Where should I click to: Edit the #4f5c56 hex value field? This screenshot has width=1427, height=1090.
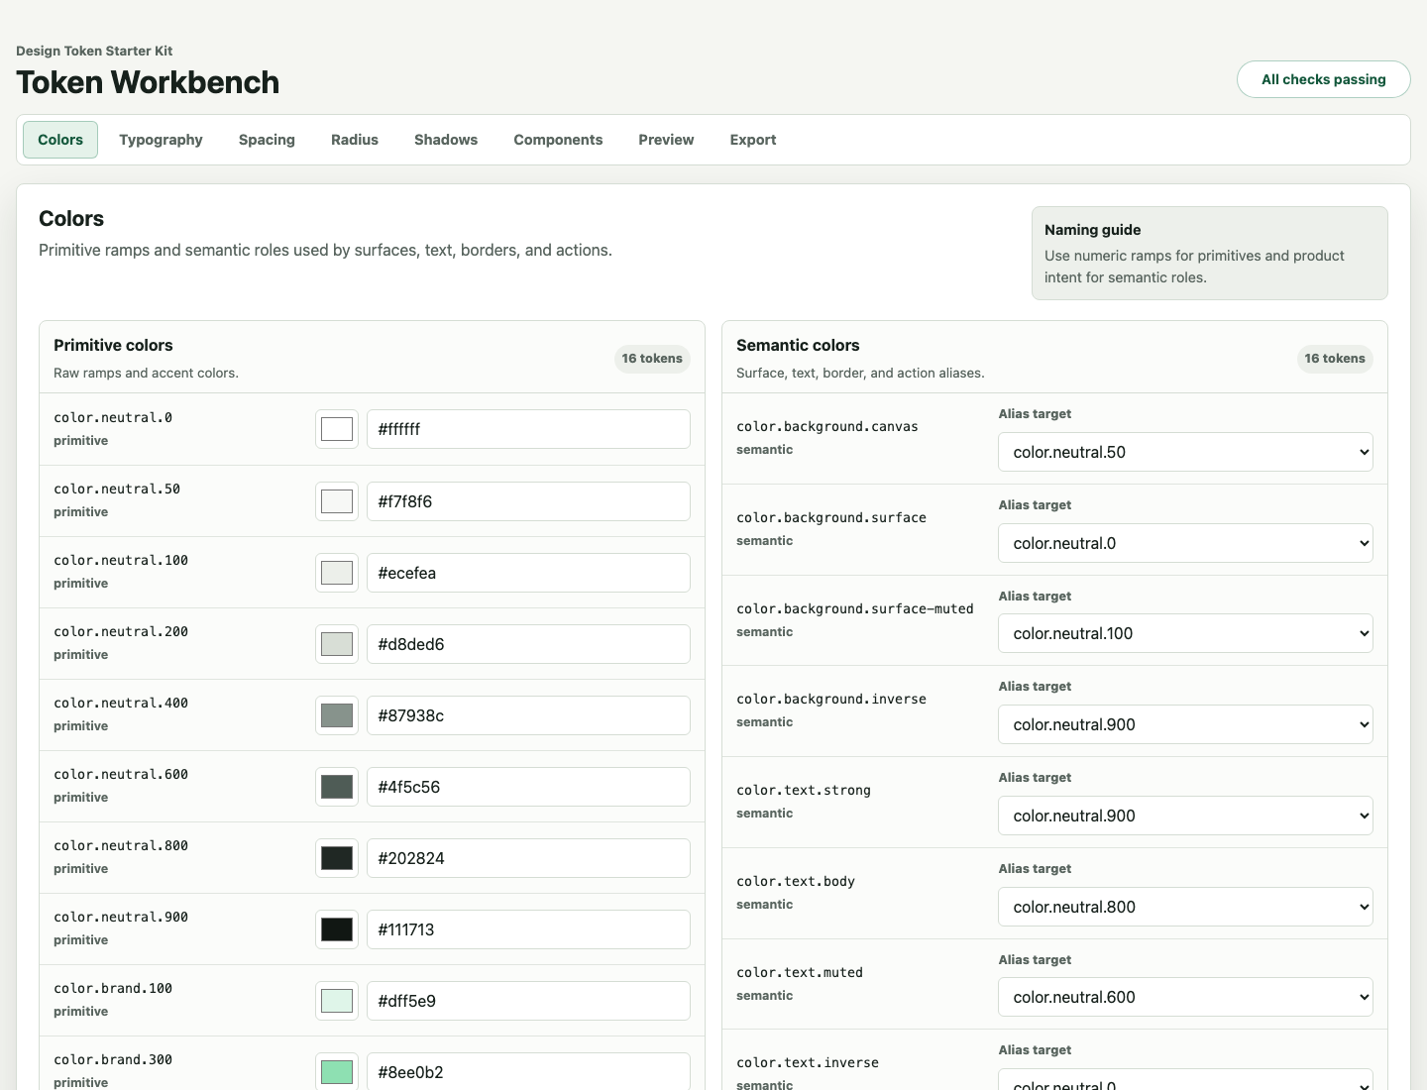click(x=528, y=787)
